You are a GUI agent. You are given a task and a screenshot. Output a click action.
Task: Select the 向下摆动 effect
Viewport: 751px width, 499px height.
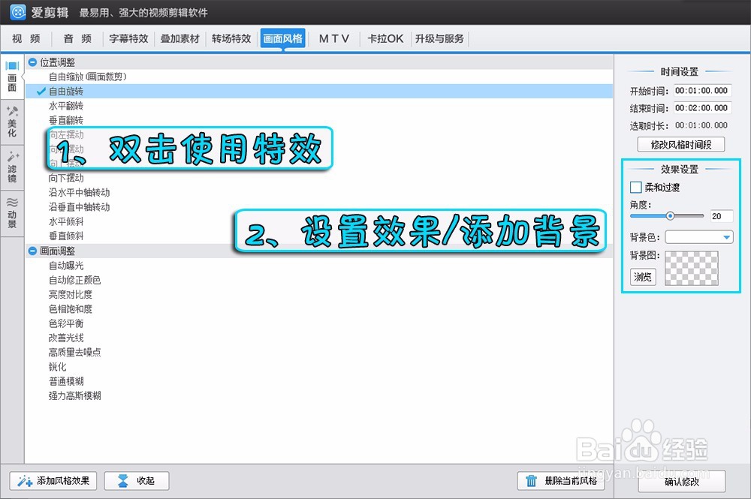(66, 178)
